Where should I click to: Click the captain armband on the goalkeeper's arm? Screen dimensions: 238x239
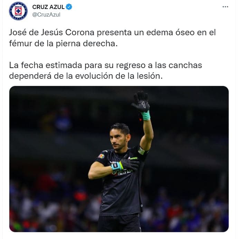(x=141, y=151)
